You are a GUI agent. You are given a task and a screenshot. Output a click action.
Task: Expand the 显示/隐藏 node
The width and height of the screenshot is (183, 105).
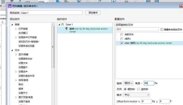[16, 54]
